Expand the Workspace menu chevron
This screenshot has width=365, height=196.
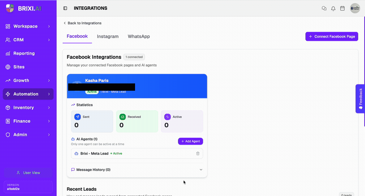click(x=49, y=26)
